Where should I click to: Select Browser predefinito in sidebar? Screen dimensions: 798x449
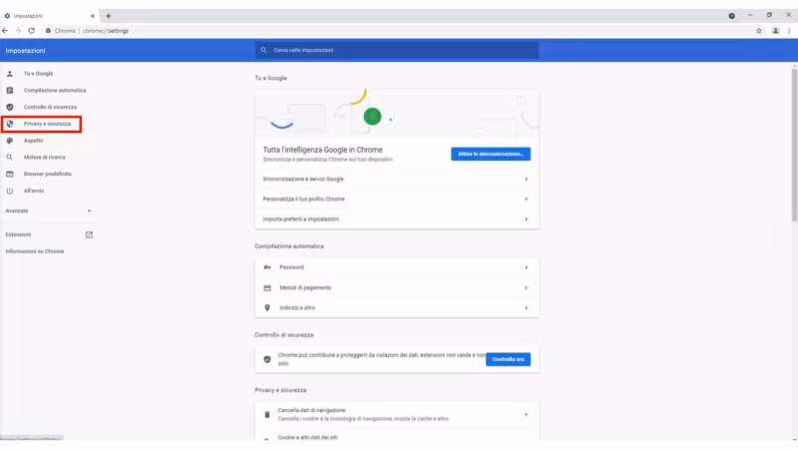point(48,174)
